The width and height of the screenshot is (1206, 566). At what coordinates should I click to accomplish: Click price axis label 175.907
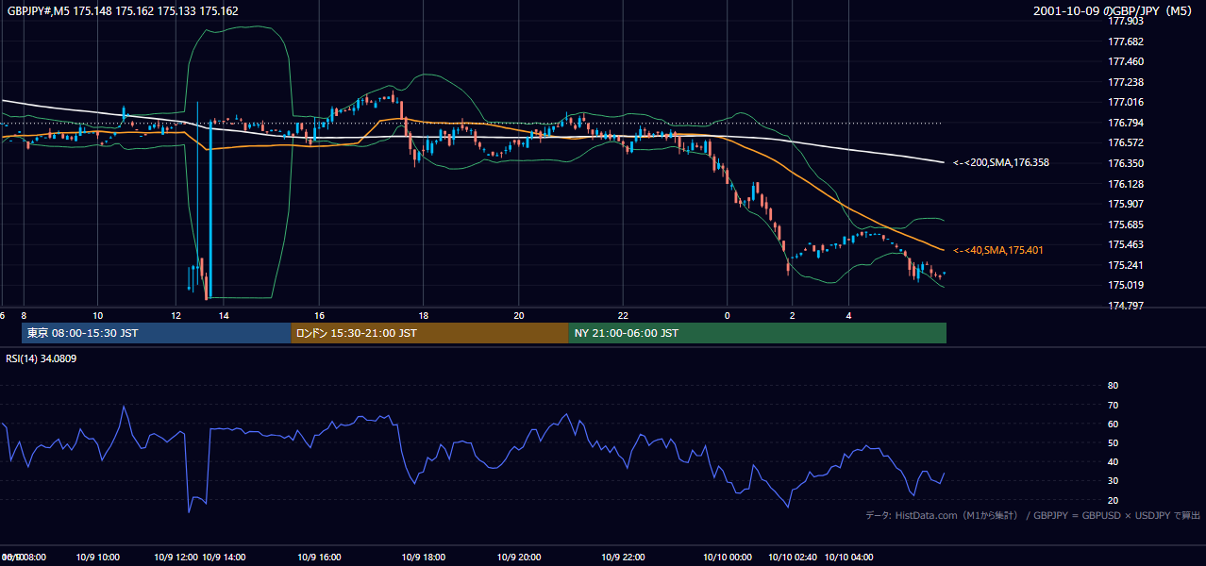coord(1126,204)
